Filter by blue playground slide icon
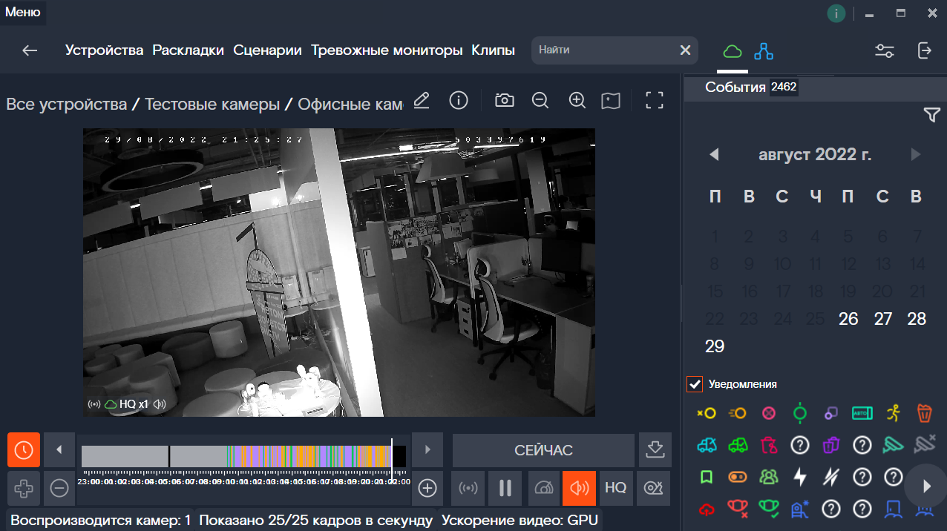Viewport: 947px width, 531px height. pos(799,508)
